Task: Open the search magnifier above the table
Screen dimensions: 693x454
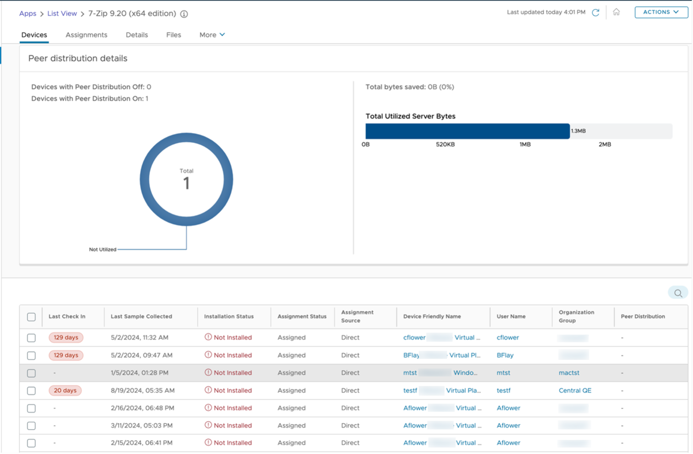Action: coord(678,293)
